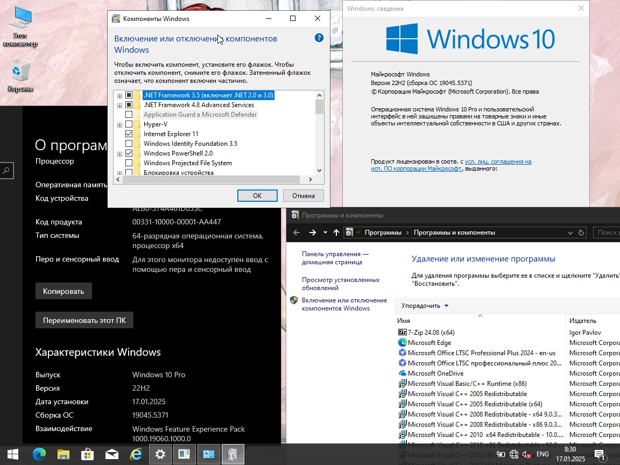Open Microsoft Store taskbar icon
The height and width of the screenshot is (465, 620).
87,454
